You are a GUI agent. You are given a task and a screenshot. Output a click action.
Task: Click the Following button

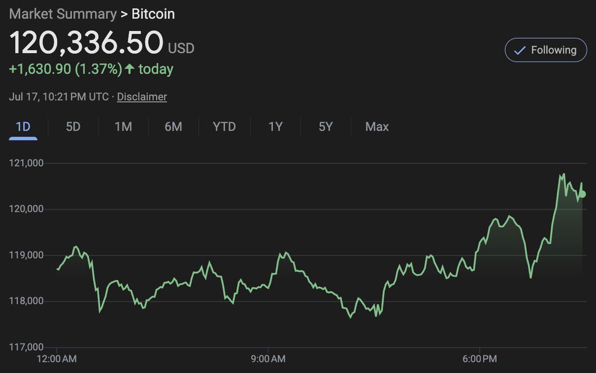(x=546, y=50)
